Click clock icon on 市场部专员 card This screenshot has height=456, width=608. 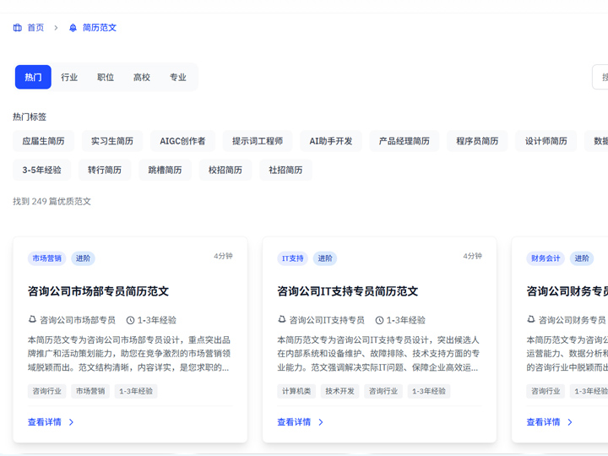click(x=130, y=320)
